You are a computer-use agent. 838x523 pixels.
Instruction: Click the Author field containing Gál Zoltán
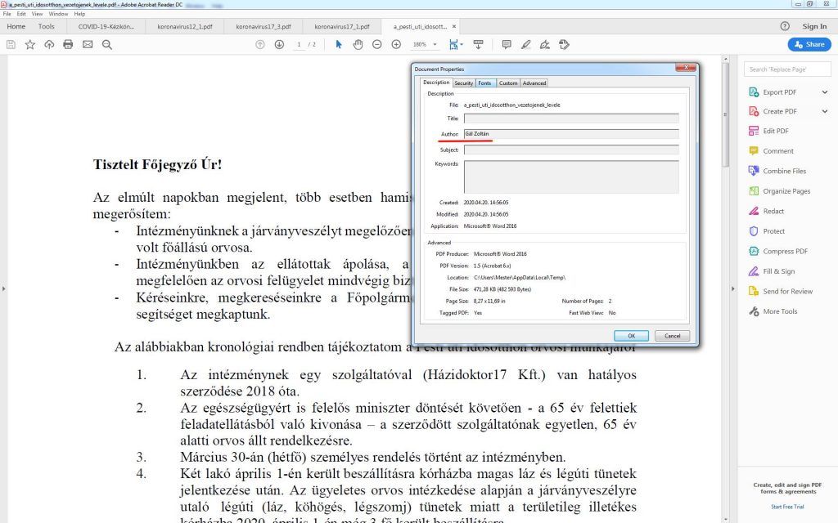pos(571,134)
